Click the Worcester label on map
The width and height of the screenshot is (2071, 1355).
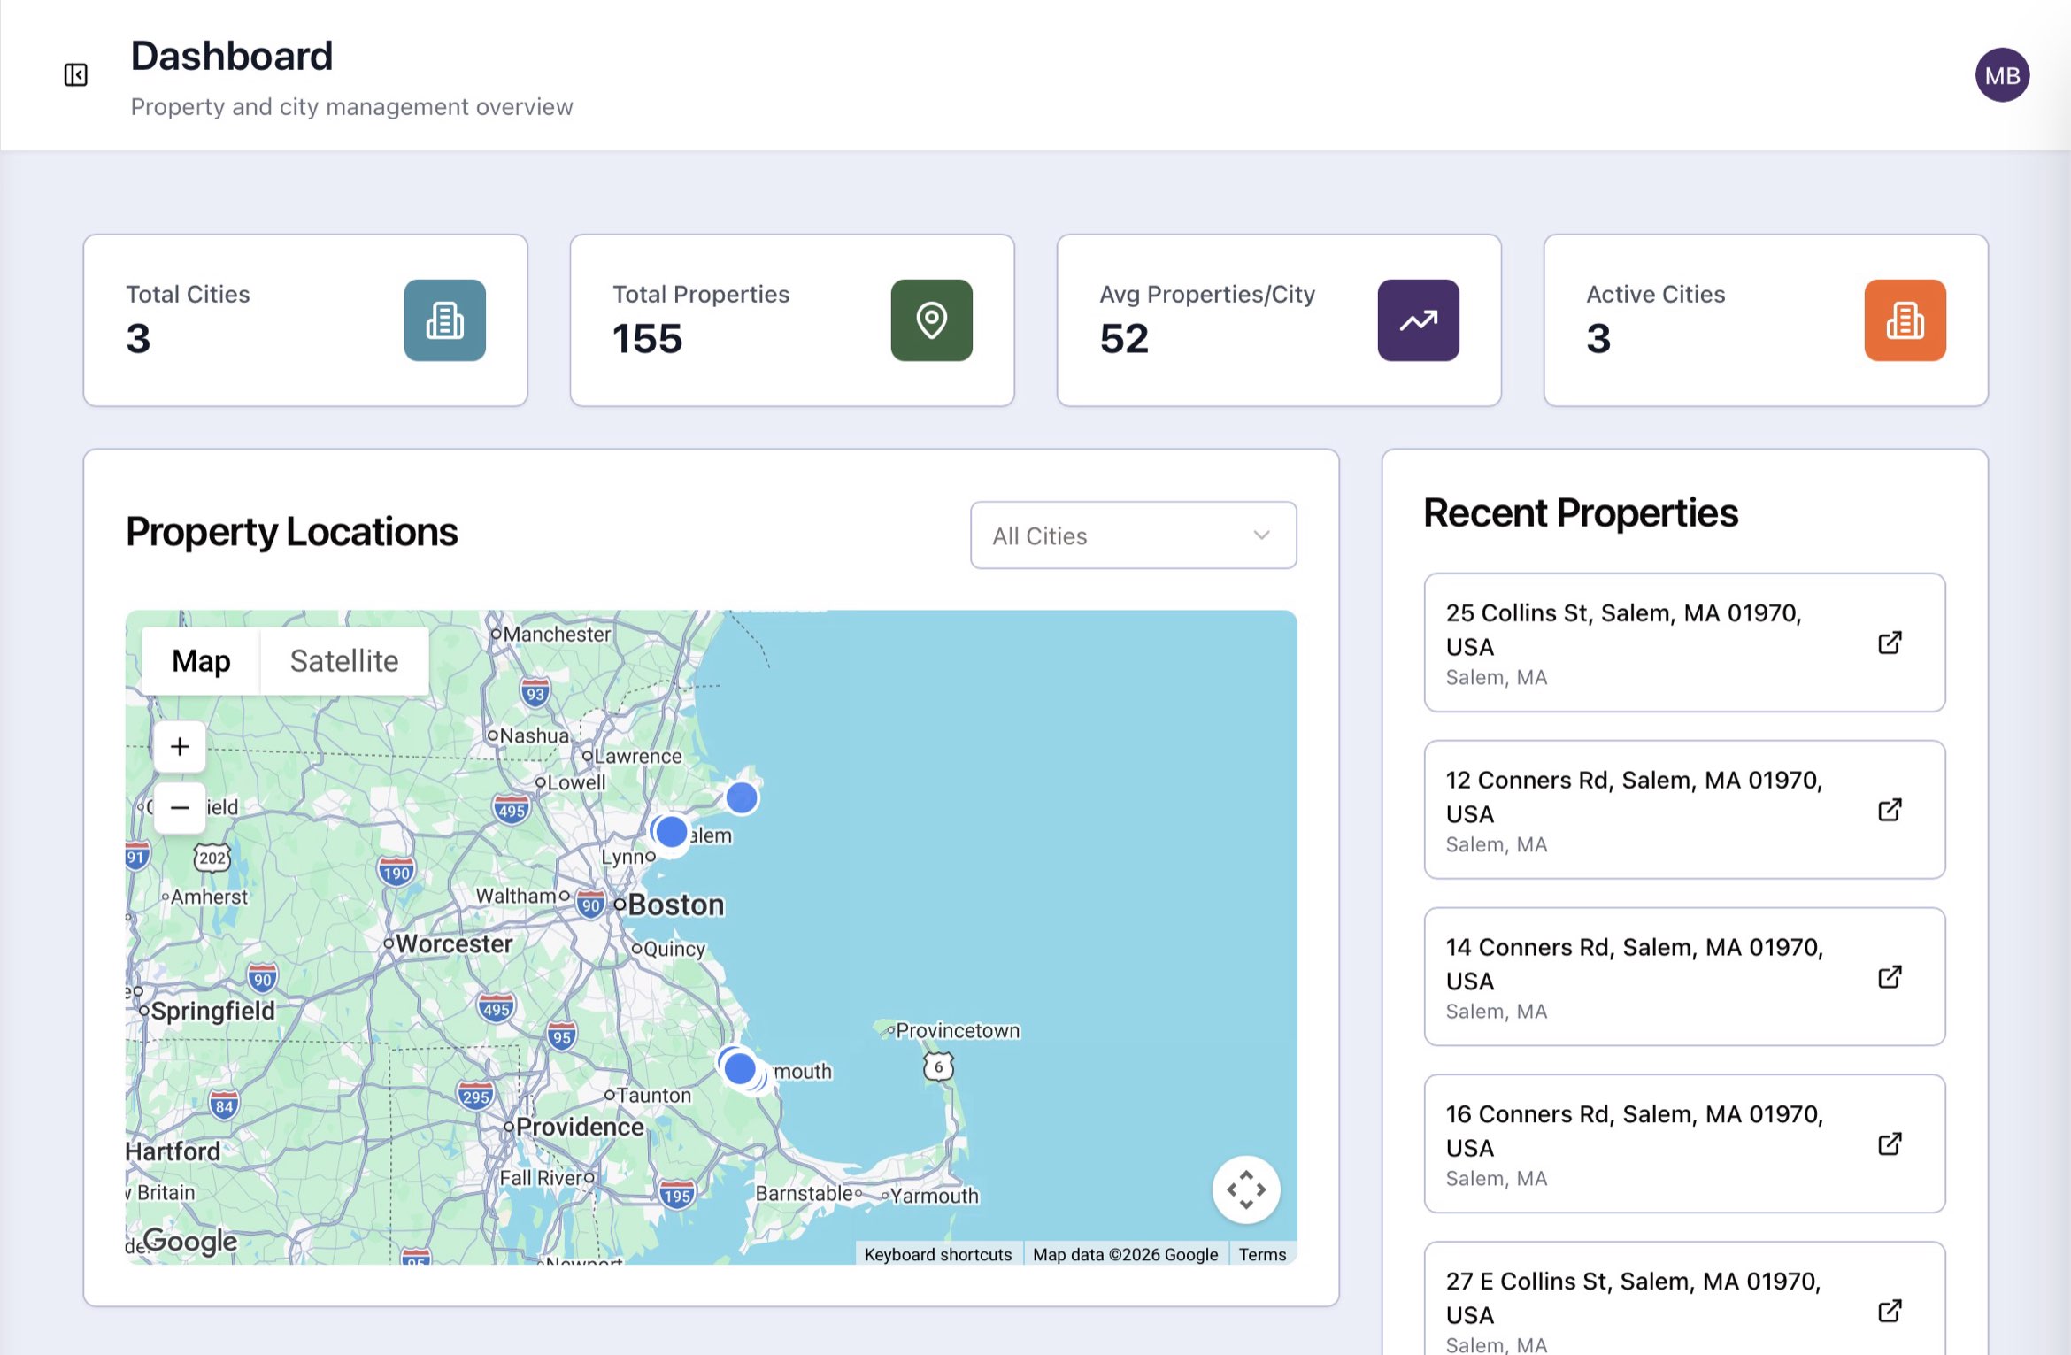click(454, 944)
